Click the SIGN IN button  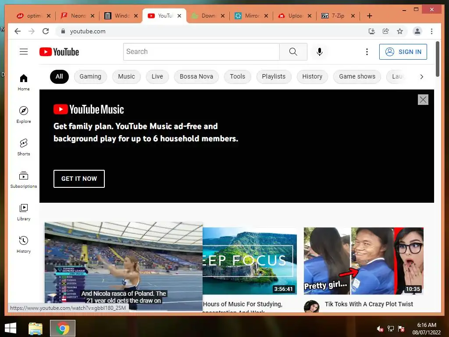(x=403, y=52)
